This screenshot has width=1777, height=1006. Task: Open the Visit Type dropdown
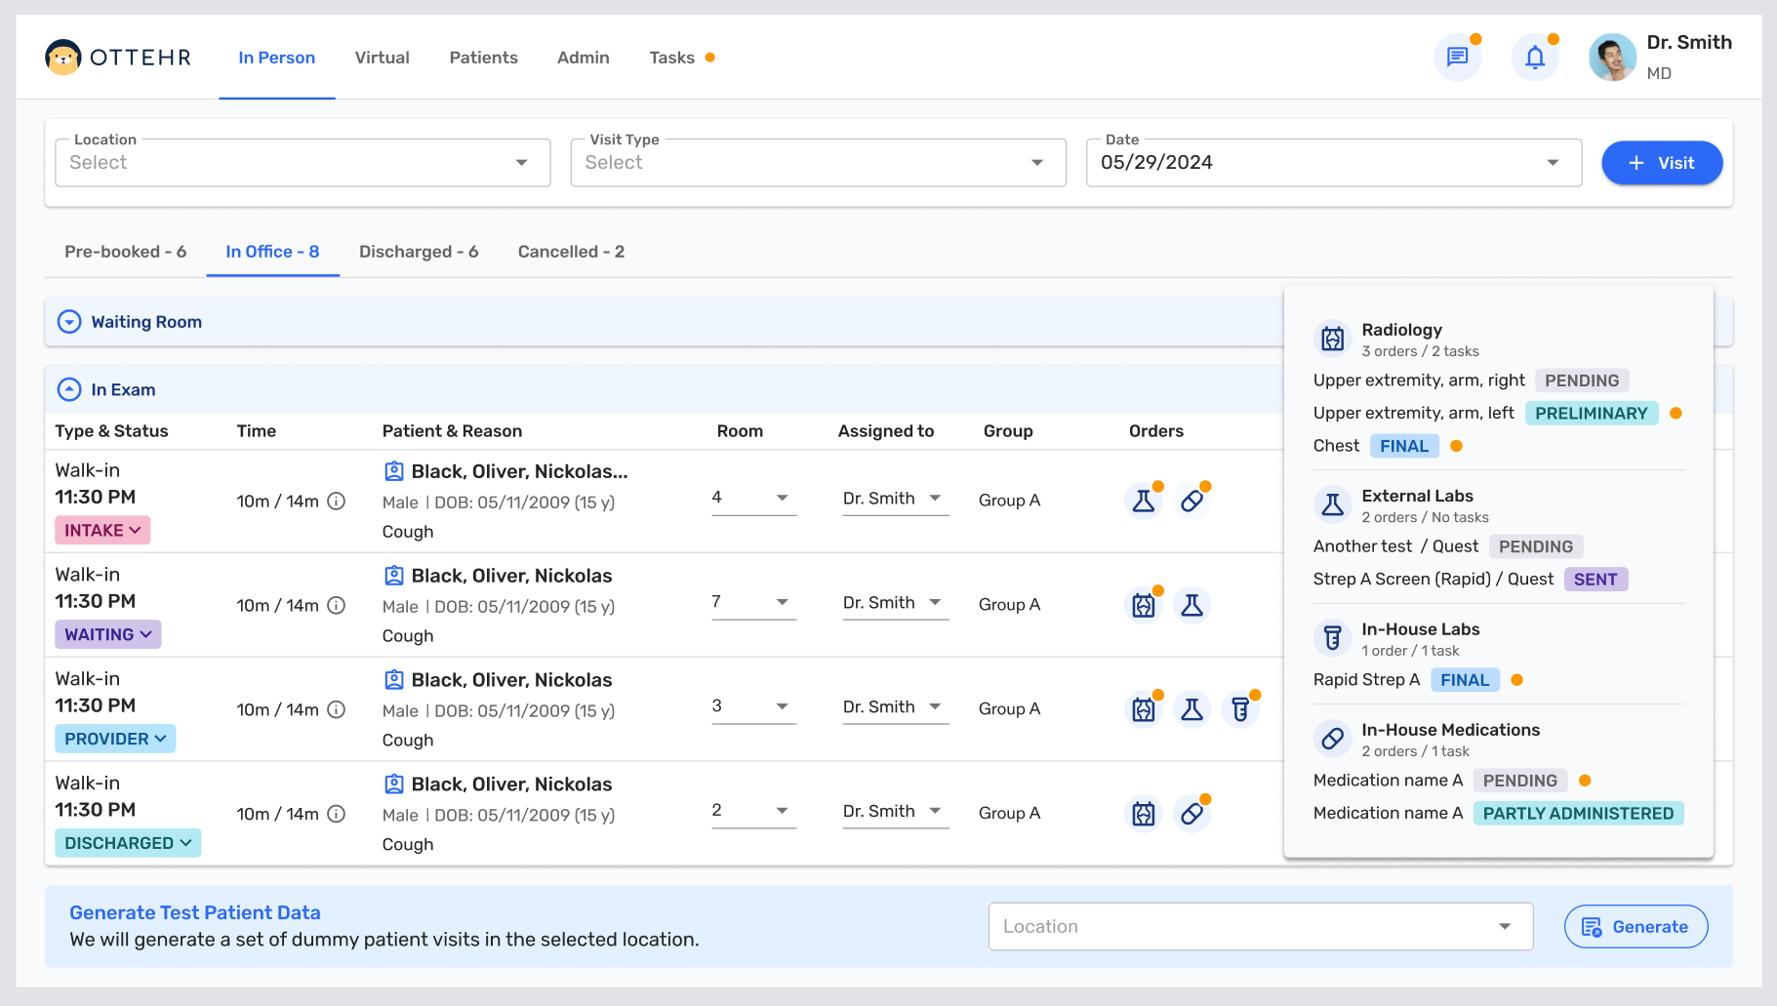click(818, 163)
